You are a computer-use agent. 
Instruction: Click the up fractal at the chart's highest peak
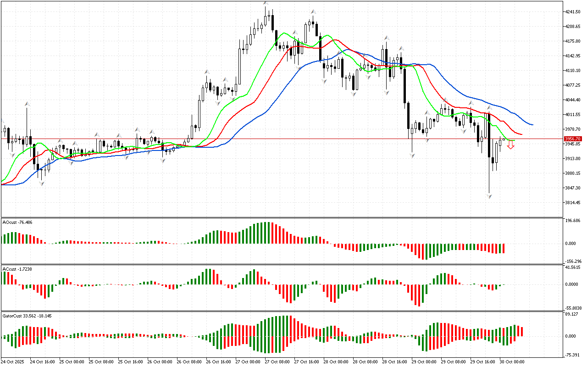(x=266, y=5)
